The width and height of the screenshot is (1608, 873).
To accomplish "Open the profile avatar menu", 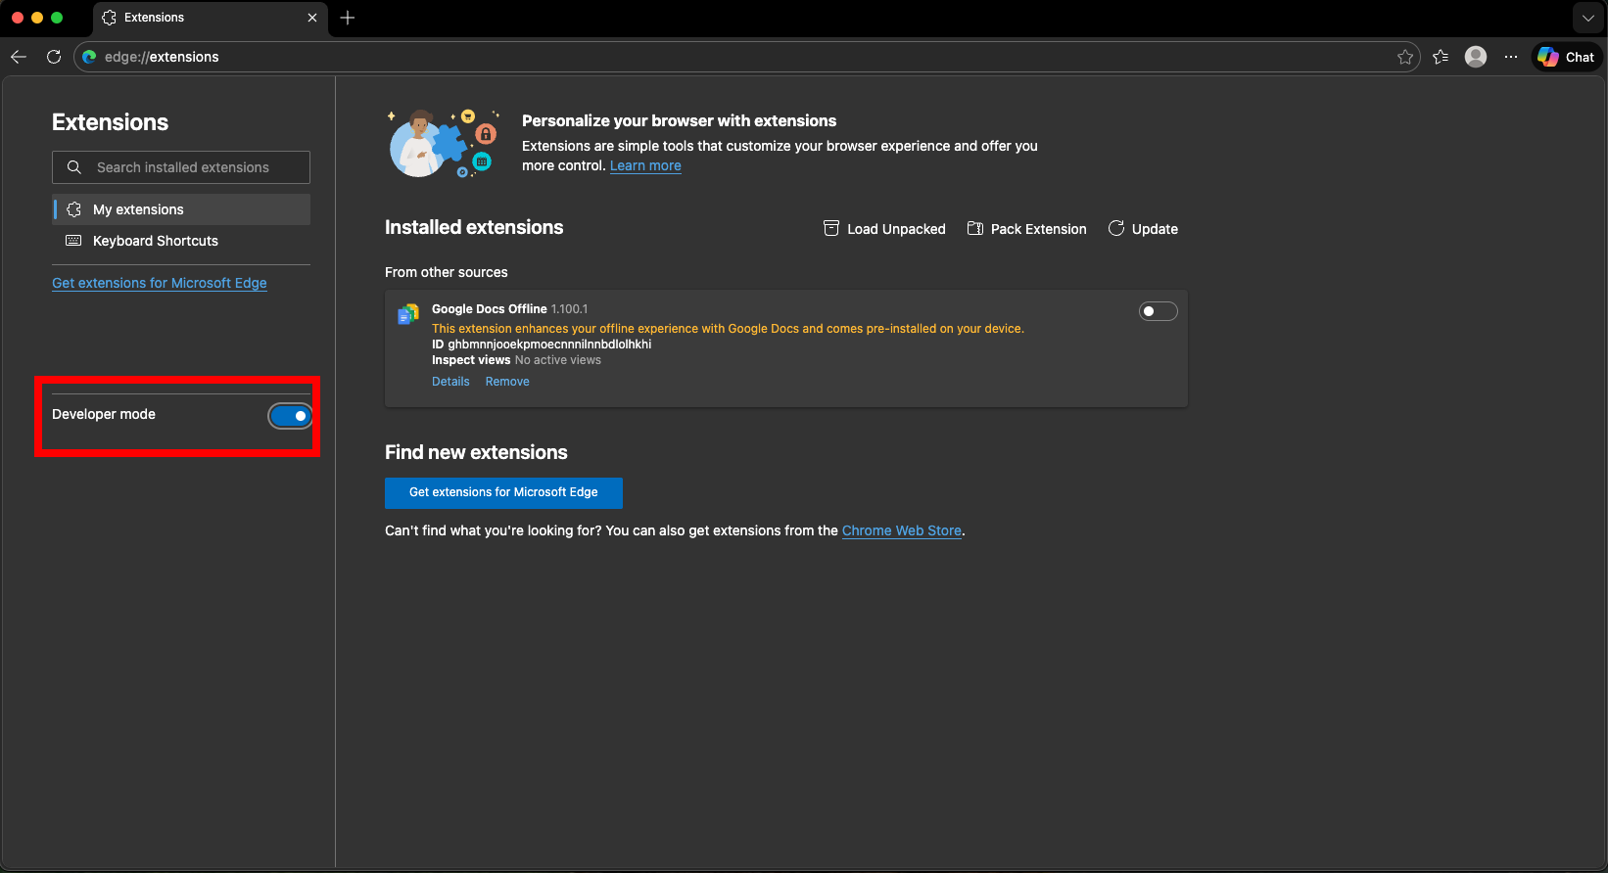I will [1476, 57].
